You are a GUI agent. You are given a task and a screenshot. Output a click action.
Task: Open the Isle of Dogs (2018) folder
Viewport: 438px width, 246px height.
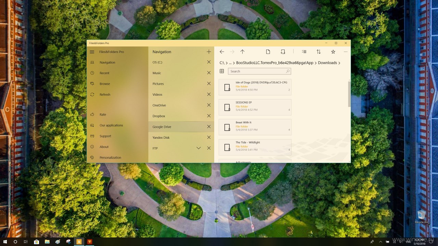coord(255,87)
